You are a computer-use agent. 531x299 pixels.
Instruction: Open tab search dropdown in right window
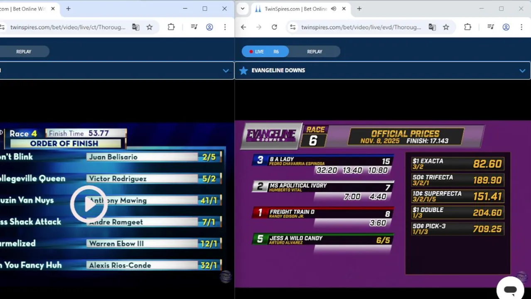242,9
